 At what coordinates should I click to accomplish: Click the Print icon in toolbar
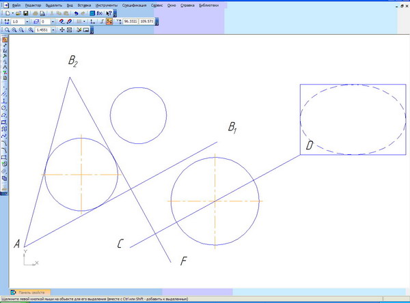(x=35, y=13)
